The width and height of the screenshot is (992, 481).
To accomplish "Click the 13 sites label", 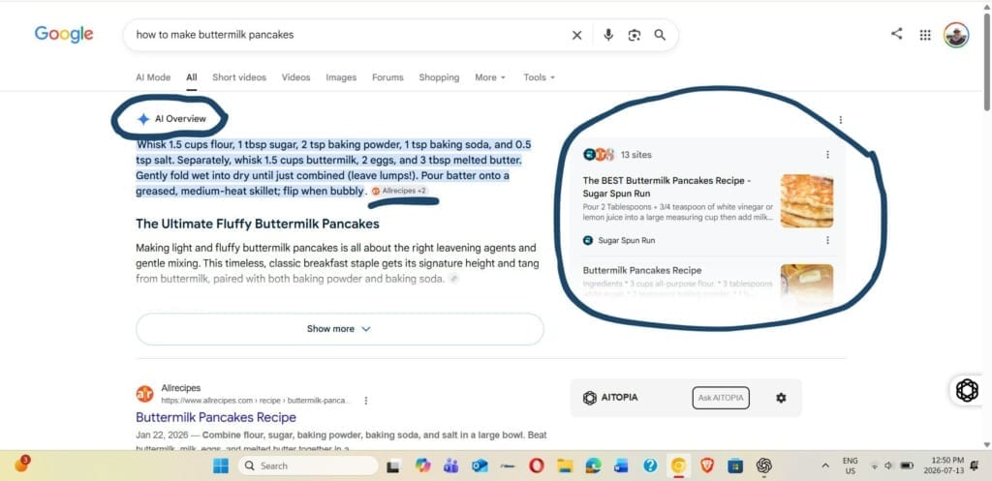I will 635,155.
